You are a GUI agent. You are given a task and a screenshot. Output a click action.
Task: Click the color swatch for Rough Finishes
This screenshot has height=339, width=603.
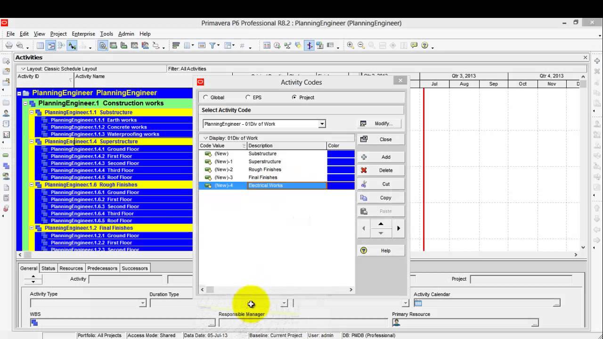pos(341,169)
